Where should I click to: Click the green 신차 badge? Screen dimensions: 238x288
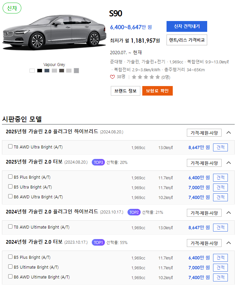click(x=12, y=8)
